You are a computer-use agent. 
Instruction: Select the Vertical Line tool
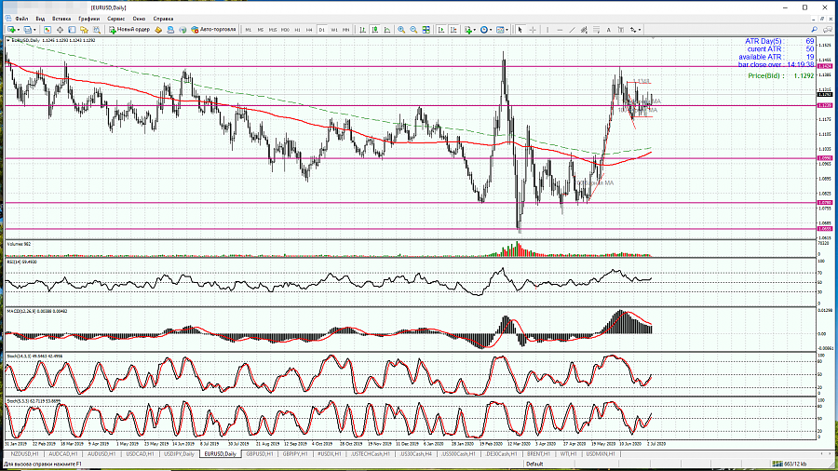547,30
